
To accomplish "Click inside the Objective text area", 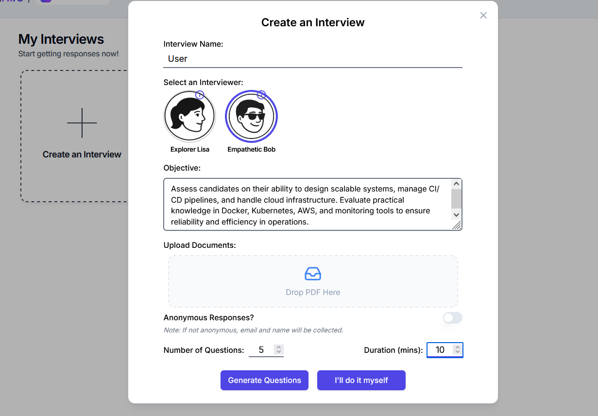I will (x=306, y=205).
